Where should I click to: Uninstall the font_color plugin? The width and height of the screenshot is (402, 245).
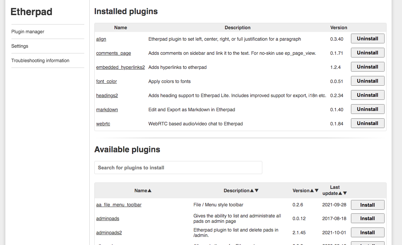pyautogui.click(x=367, y=81)
